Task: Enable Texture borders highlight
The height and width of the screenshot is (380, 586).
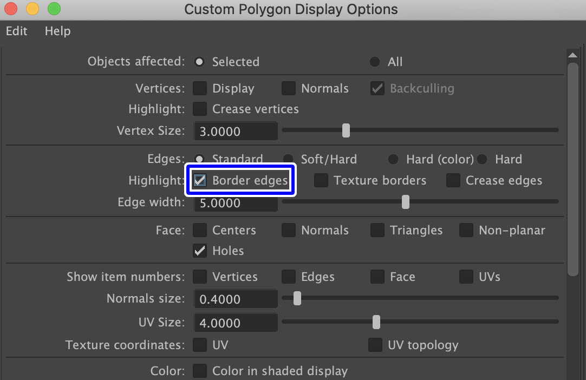Action: pyautogui.click(x=321, y=180)
